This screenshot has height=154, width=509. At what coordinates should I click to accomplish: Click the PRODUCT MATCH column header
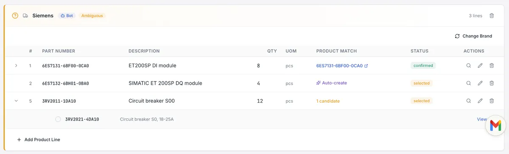[336, 51]
